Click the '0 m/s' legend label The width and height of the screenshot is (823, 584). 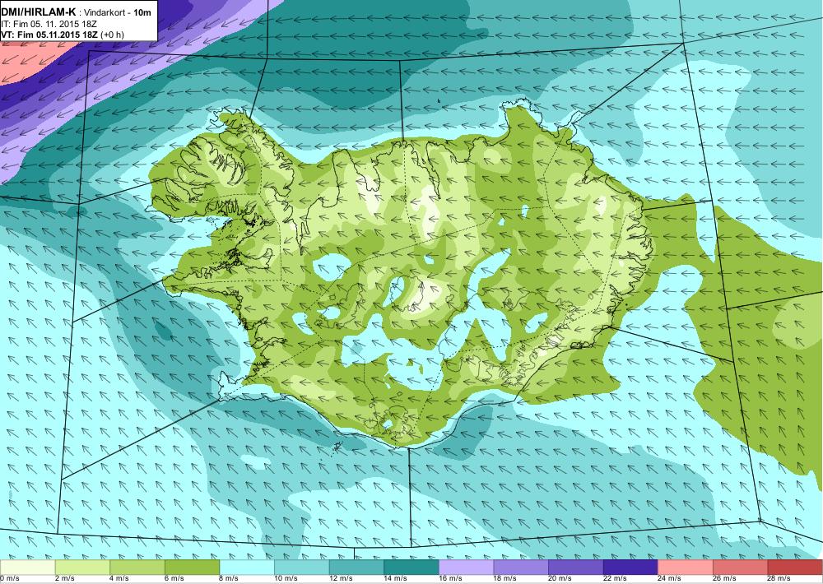(10, 579)
